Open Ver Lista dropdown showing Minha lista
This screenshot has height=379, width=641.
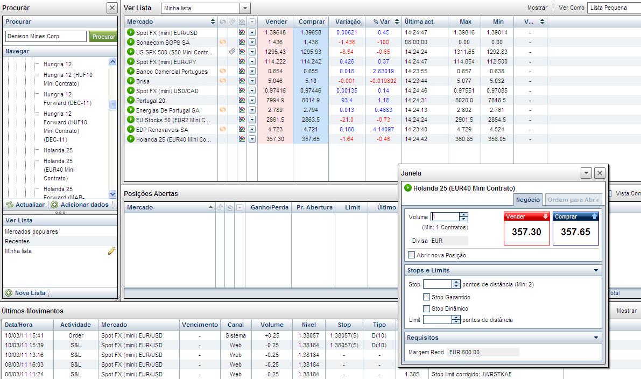click(x=245, y=8)
